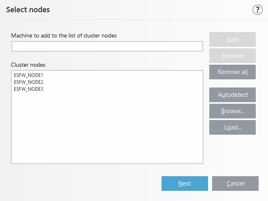This screenshot has height=201, width=268.
Task: Open the Browse... dialog
Action: tap(233, 111)
